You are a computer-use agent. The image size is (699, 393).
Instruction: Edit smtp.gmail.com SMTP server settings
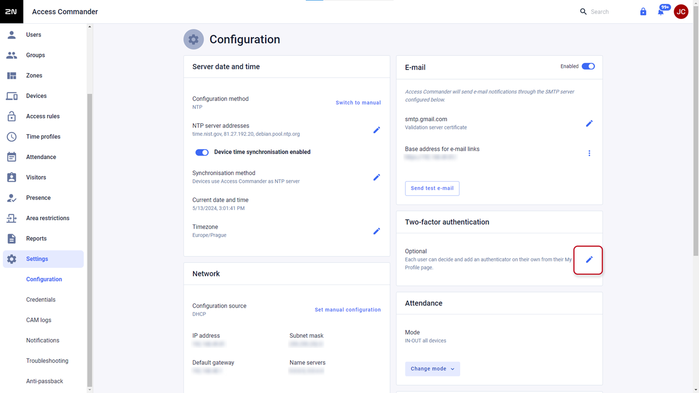[x=589, y=123]
